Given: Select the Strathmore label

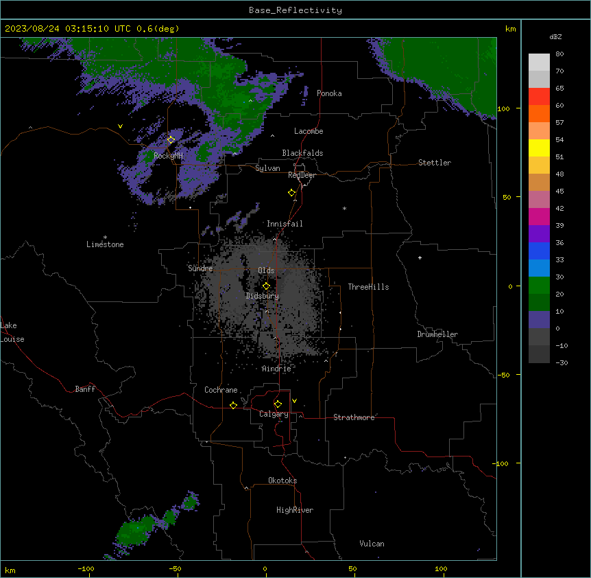Looking at the screenshot, I should (x=354, y=417).
